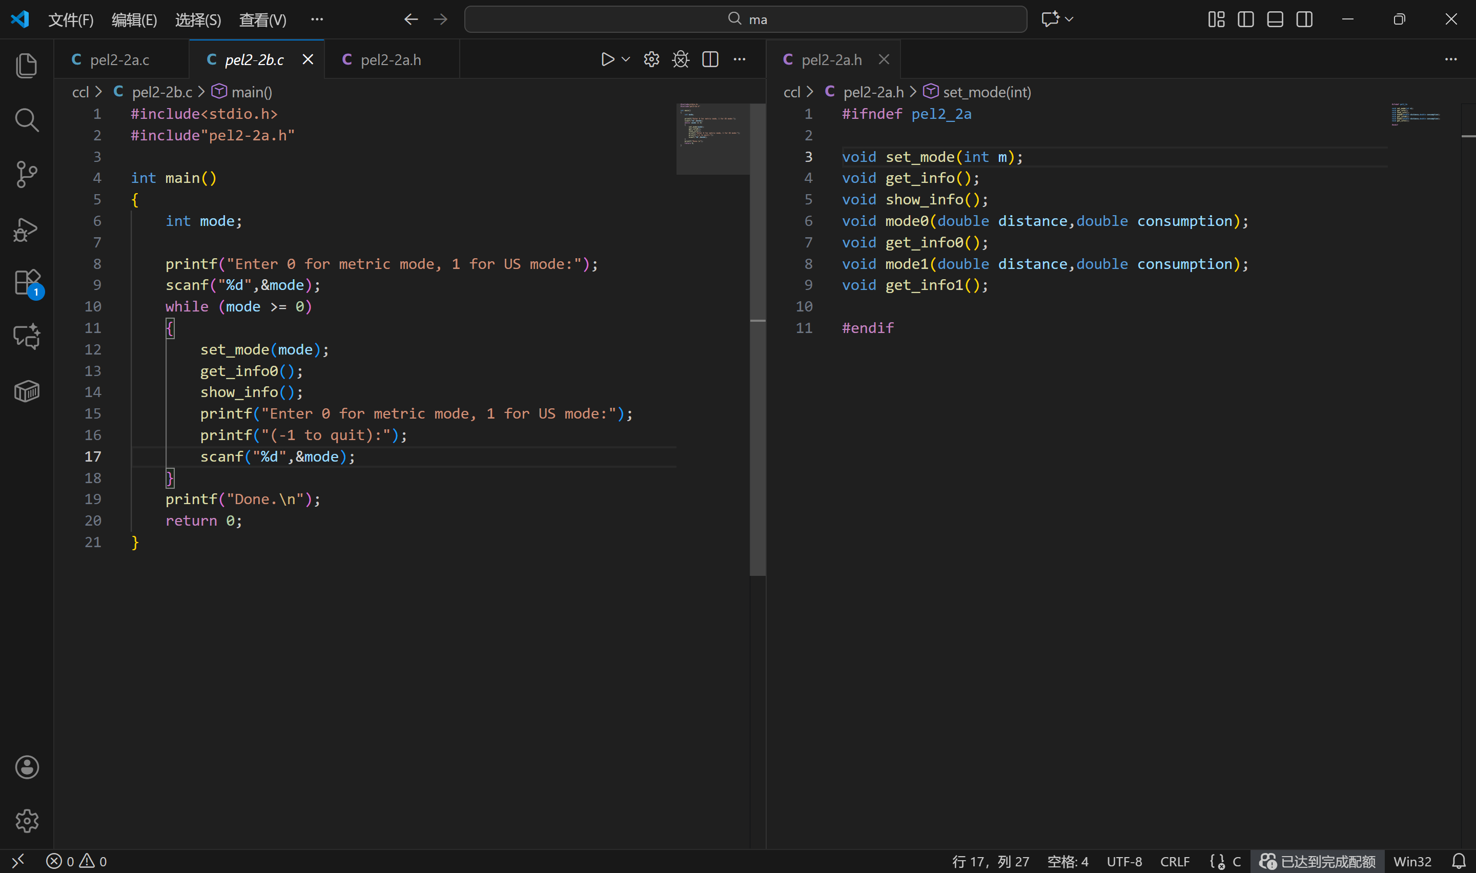
Task: Open the 文件(F) menu
Action: point(71,19)
